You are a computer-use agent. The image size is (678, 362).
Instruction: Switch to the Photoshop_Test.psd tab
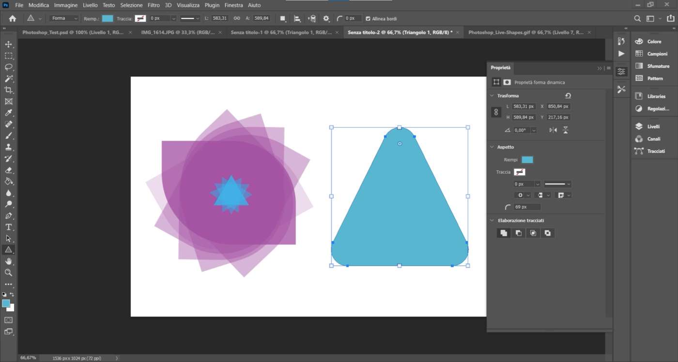coord(73,32)
